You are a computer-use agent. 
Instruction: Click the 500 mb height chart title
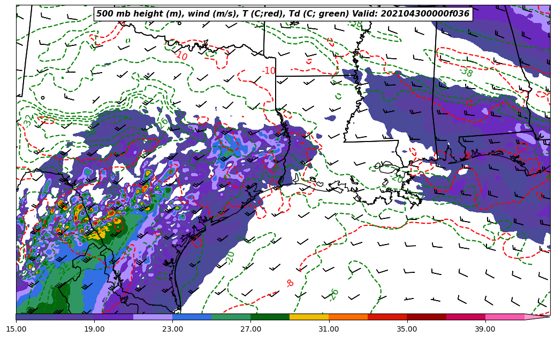coord(283,14)
